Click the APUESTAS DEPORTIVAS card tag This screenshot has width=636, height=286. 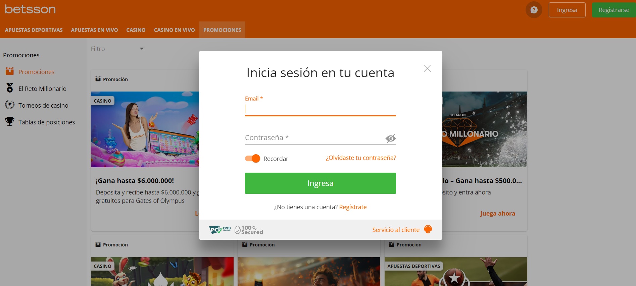pyautogui.click(x=414, y=266)
